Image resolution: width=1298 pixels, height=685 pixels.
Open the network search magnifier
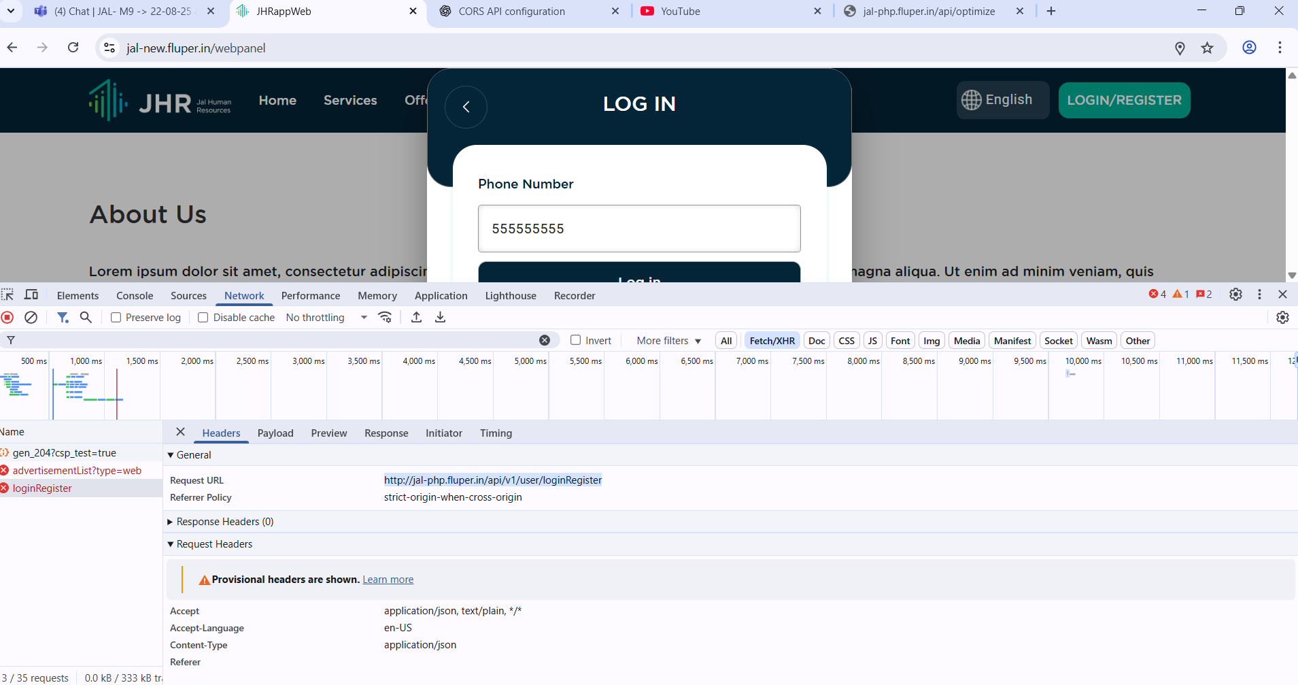point(86,318)
